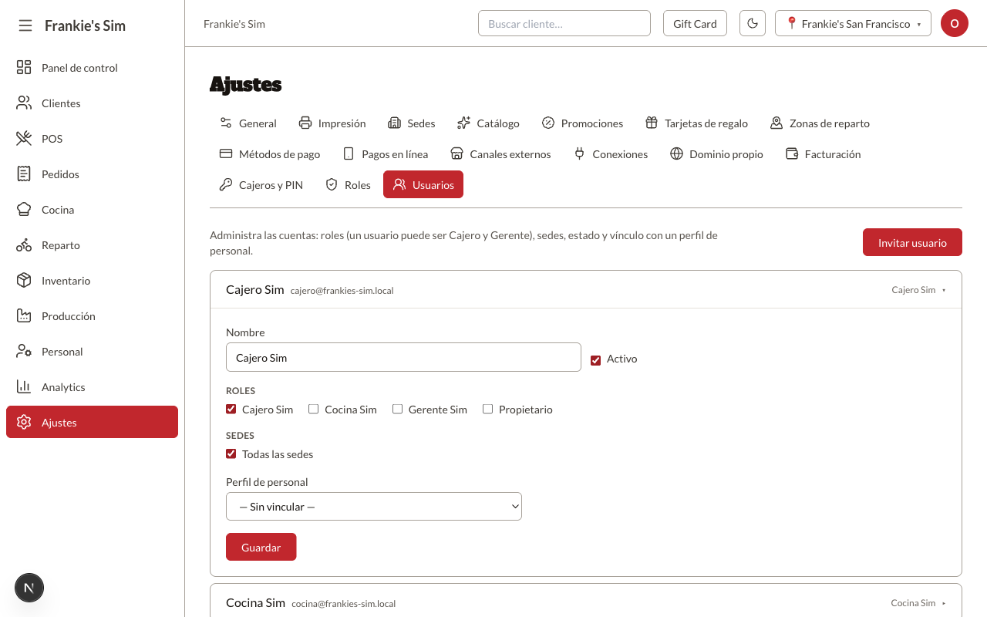Check the Gerente Sim role
The image size is (987, 617).
tap(397, 409)
